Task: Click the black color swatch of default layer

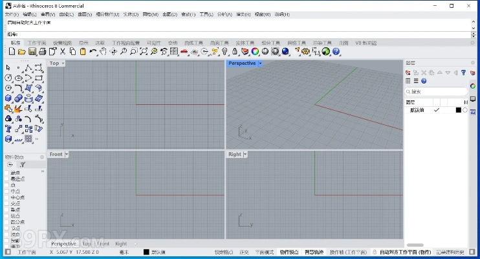Action: [458, 110]
